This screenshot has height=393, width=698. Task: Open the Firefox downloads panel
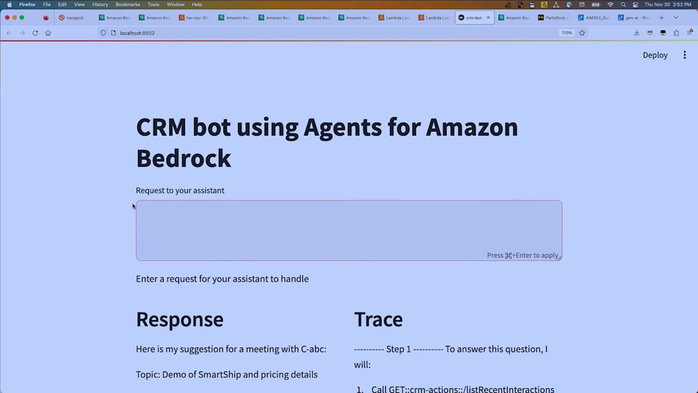[x=637, y=33]
